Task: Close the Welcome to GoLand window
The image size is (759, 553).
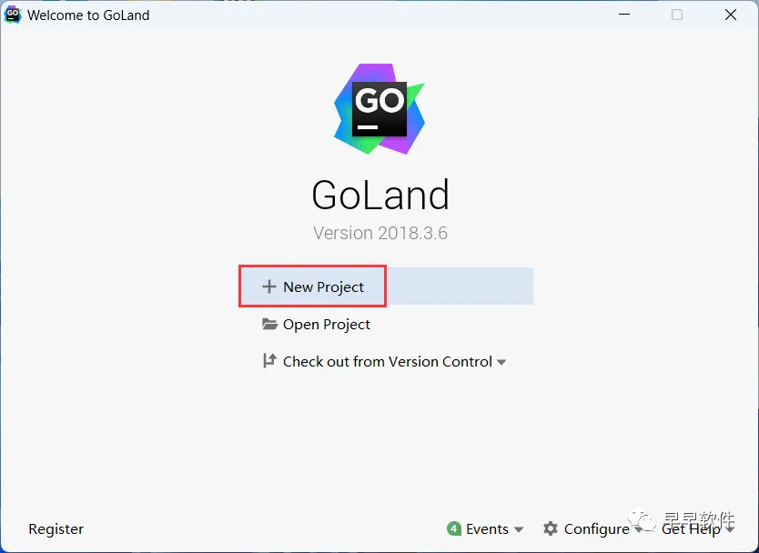Action: [x=731, y=15]
